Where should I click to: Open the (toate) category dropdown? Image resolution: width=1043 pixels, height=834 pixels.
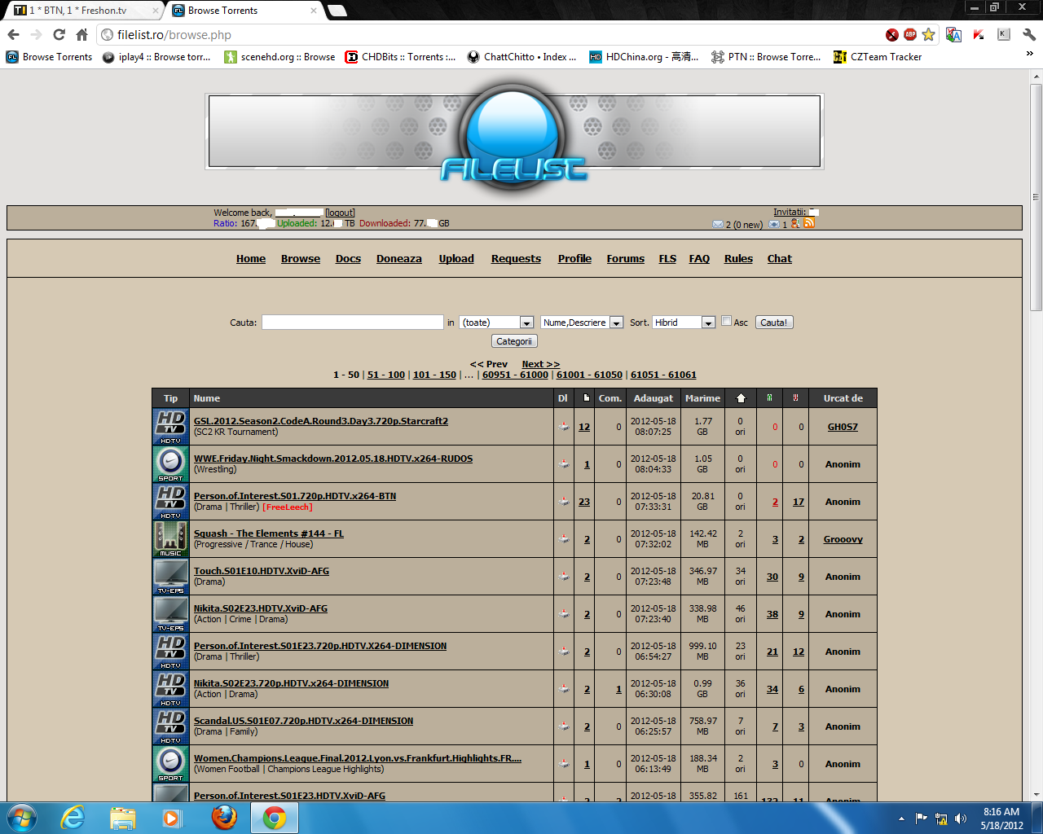click(x=496, y=323)
